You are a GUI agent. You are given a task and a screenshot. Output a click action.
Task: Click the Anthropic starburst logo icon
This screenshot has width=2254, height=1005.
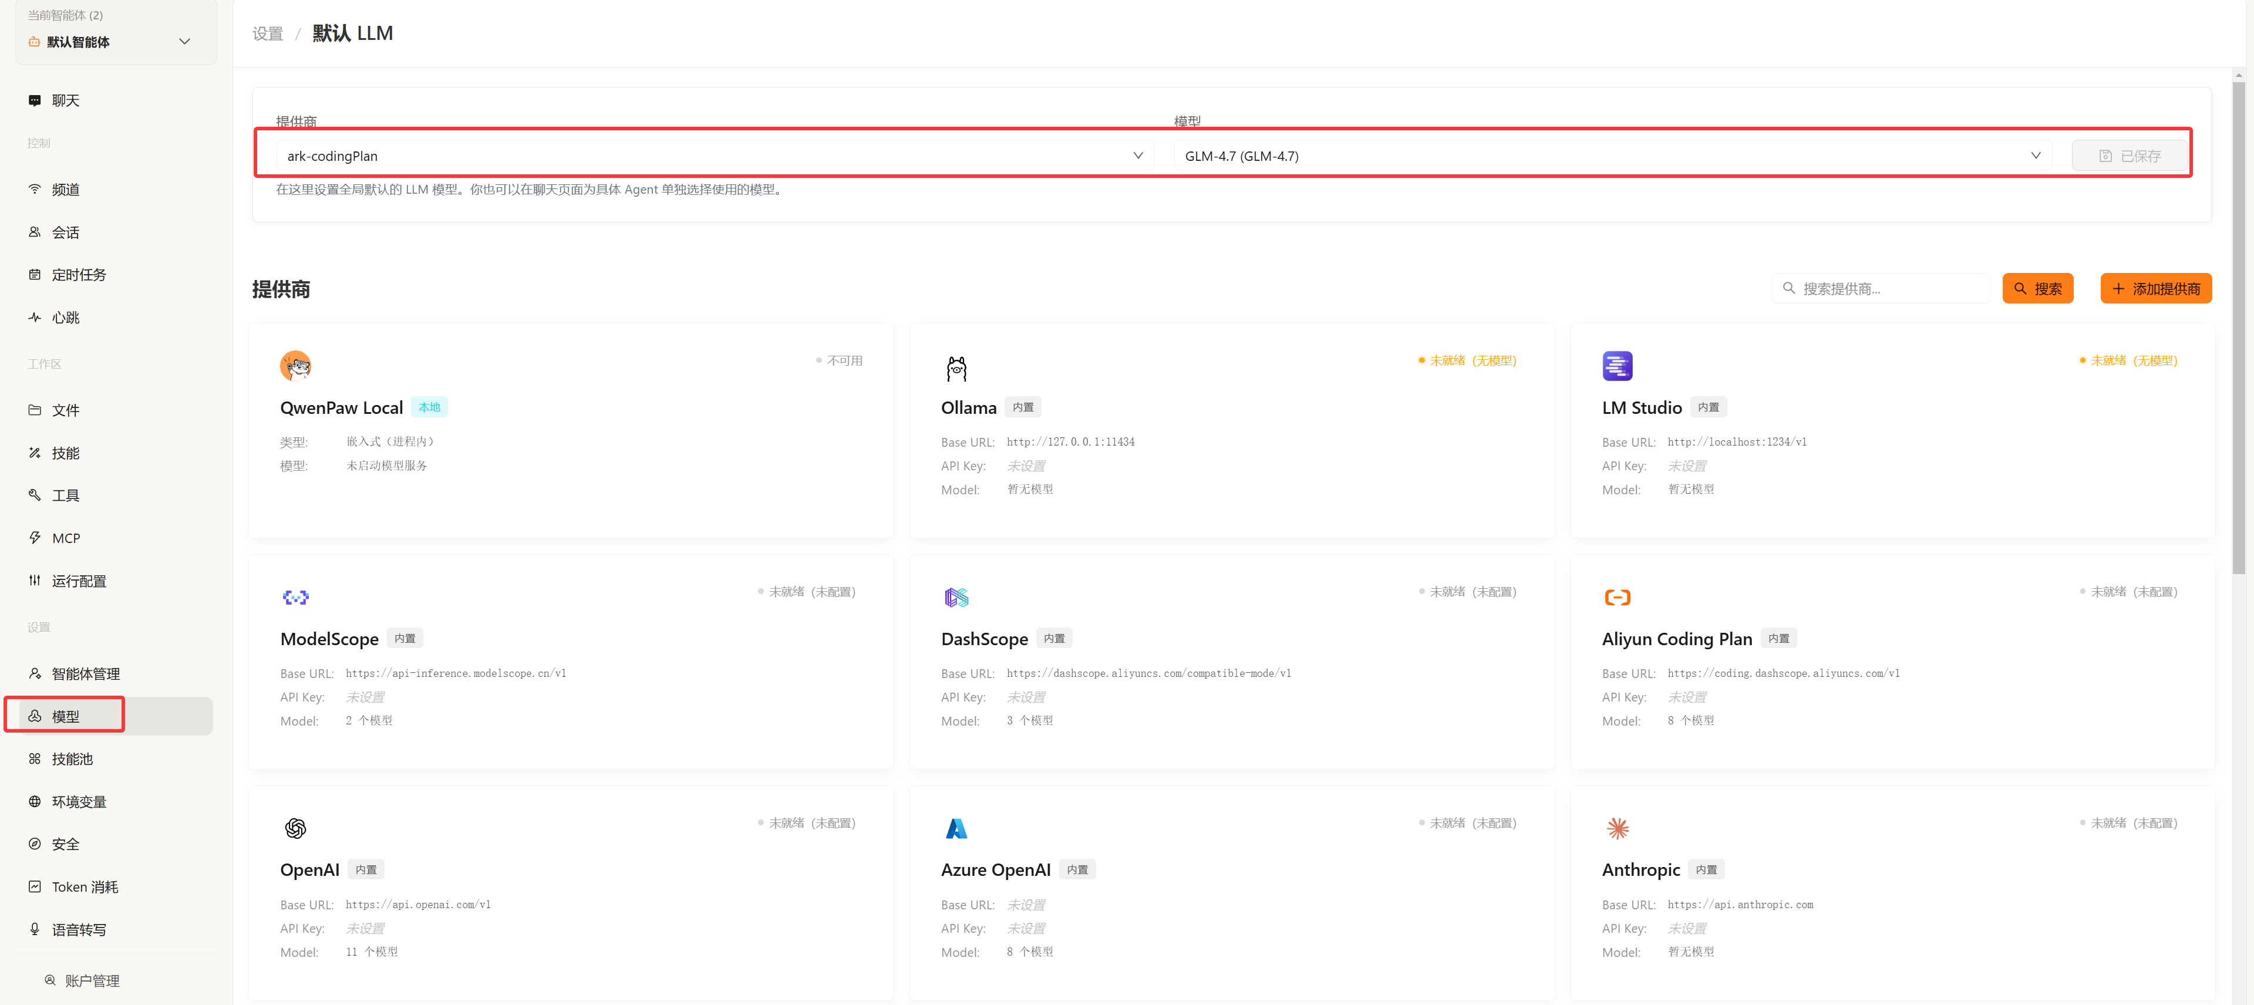[1617, 828]
